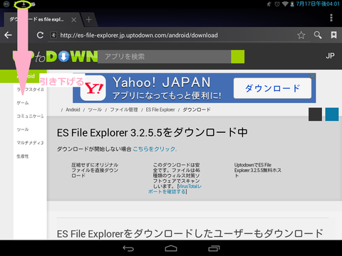Tap the Yahoo Y! ad logo
This screenshot has height=256, width=342.
(93, 88)
